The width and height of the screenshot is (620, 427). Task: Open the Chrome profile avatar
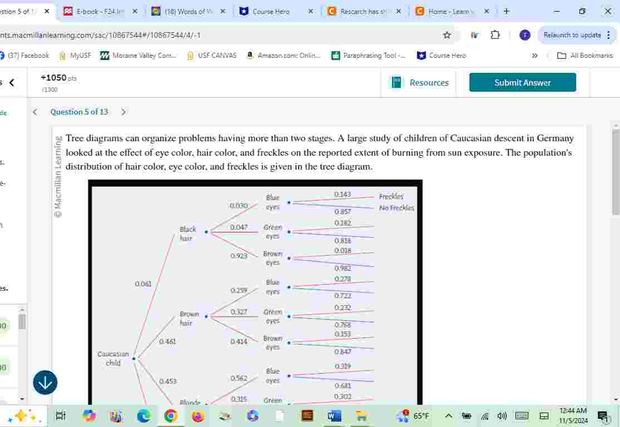(x=524, y=34)
